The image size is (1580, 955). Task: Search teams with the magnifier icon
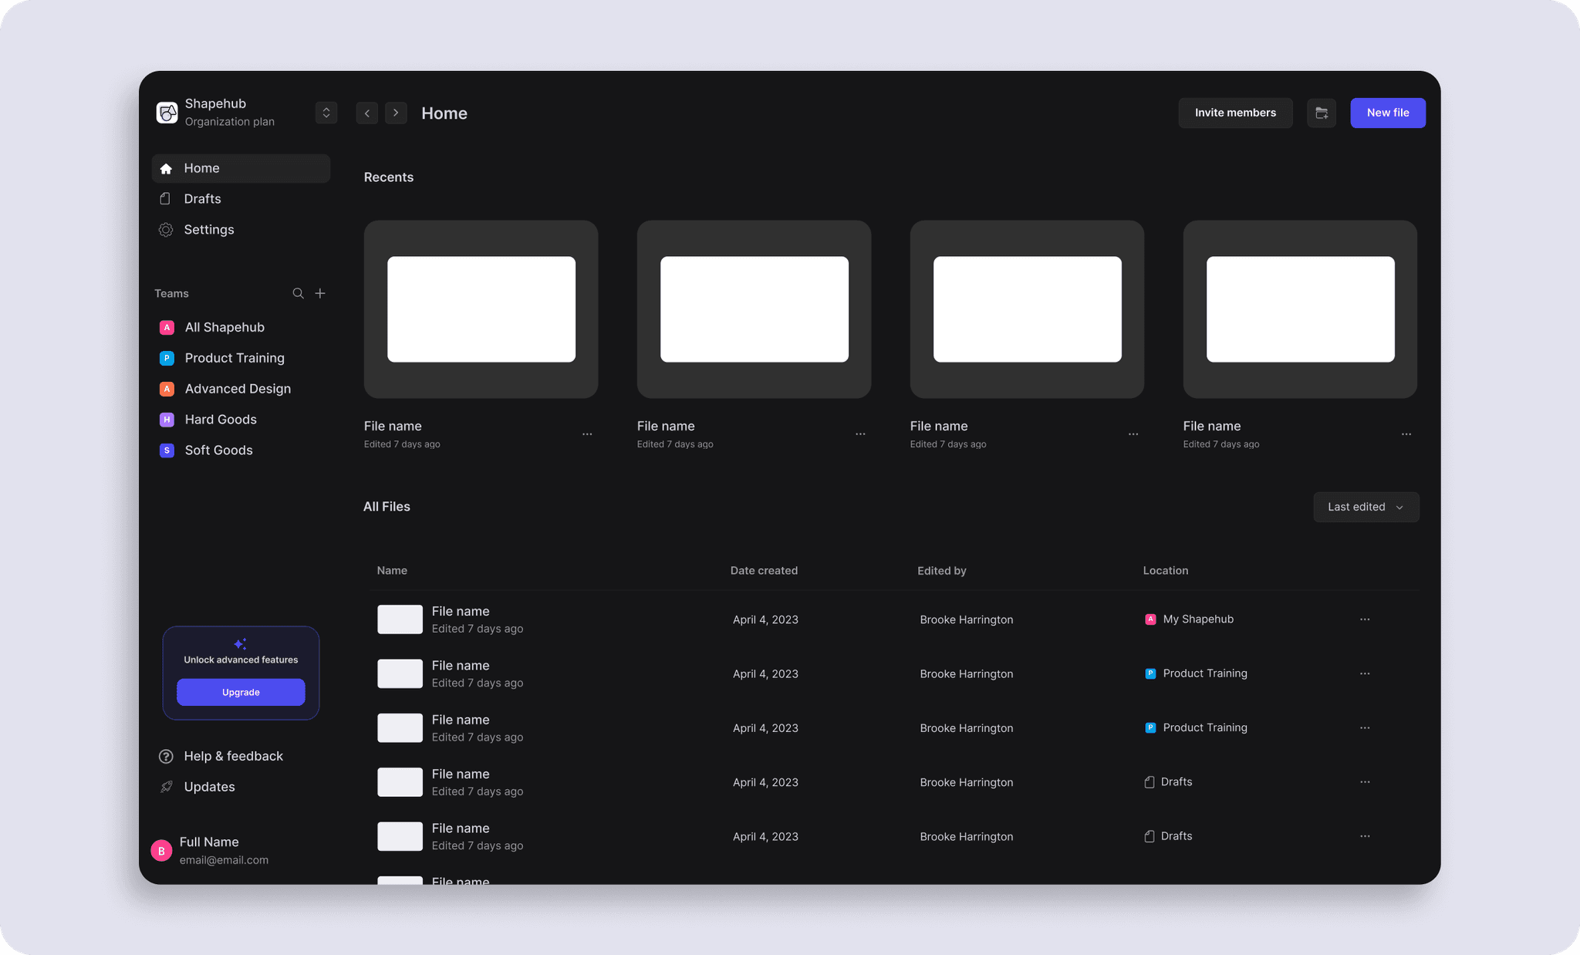pyautogui.click(x=298, y=293)
